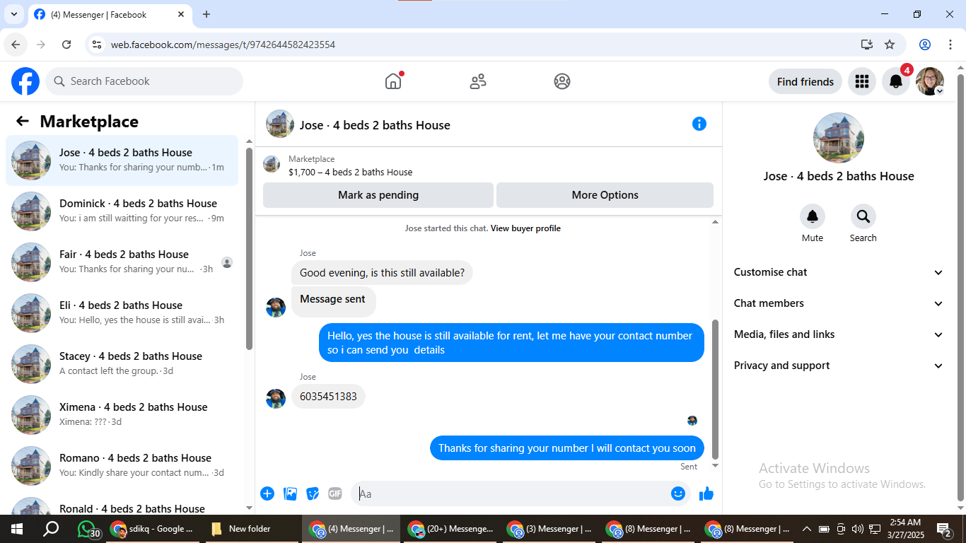
Task: Click the Good evening message bubble
Action: click(x=382, y=273)
